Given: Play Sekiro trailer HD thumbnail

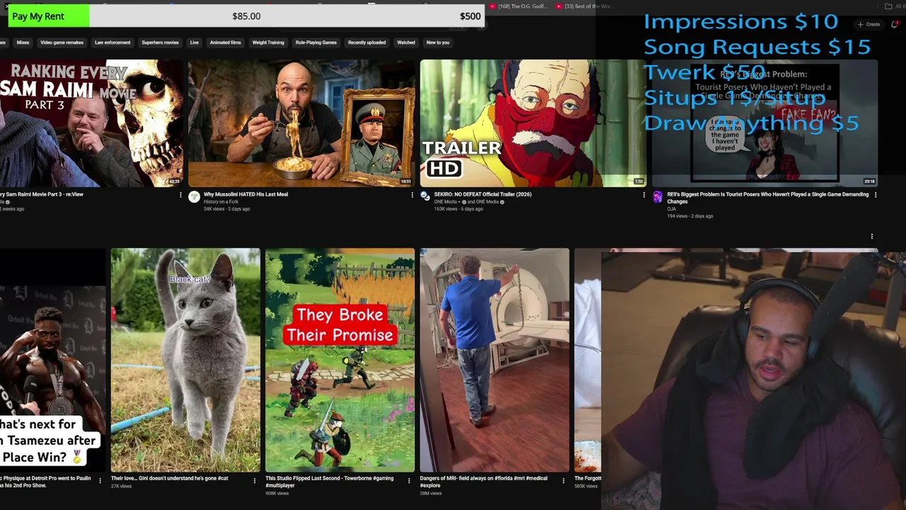Looking at the screenshot, I should tap(533, 123).
